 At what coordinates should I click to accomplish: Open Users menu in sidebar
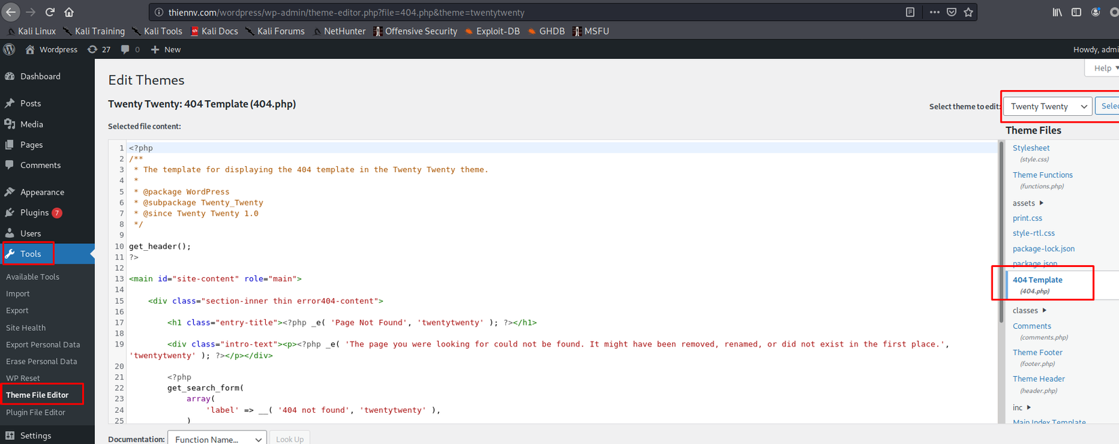tap(47, 233)
